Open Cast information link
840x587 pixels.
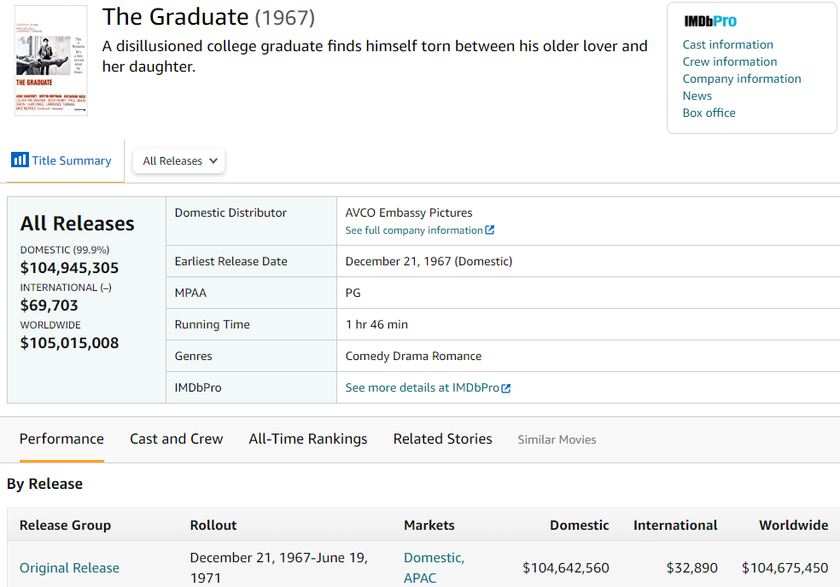pyautogui.click(x=727, y=44)
